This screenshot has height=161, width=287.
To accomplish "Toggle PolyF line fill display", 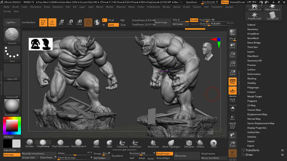I will coord(232,127).
